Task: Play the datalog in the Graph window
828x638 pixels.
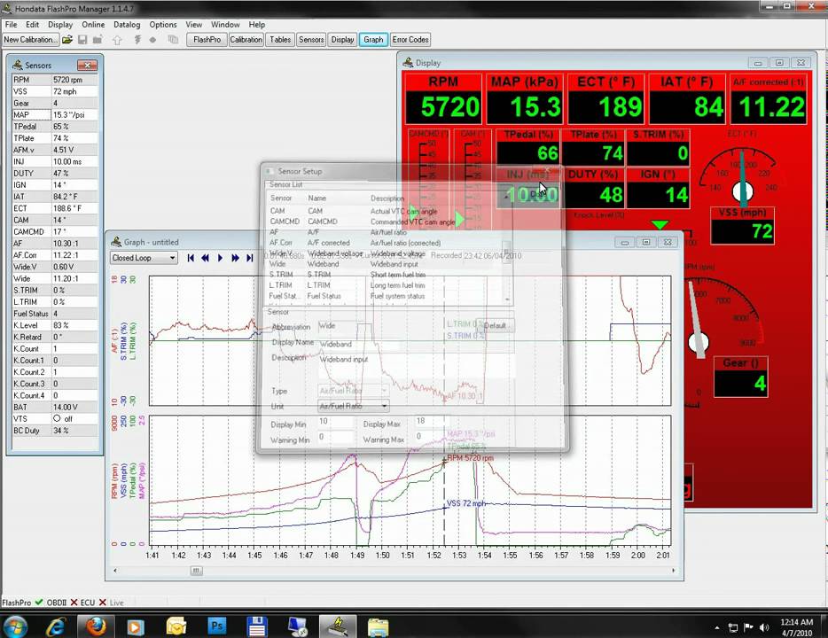Action: pos(220,258)
